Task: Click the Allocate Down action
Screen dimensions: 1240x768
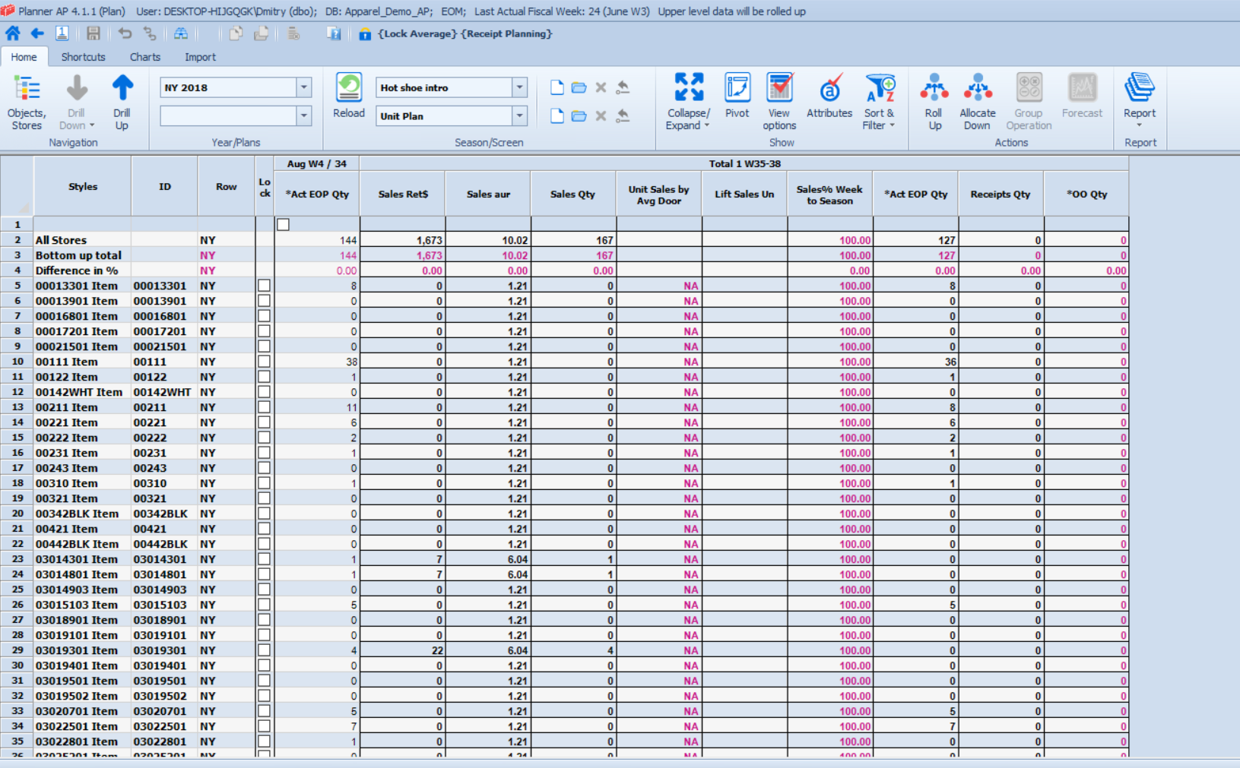Action: (978, 88)
